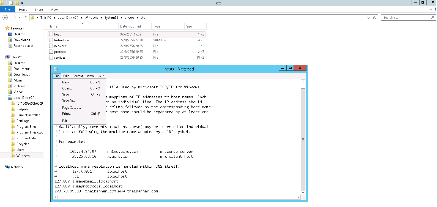Screen dimensions: 438x207
Task: Click the Favorites star in navigation pane
Action: click(x=7, y=28)
